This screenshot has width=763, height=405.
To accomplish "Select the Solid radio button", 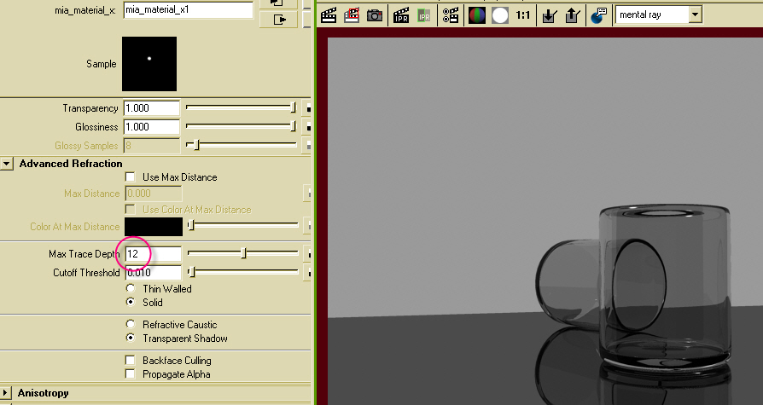I will [x=130, y=302].
